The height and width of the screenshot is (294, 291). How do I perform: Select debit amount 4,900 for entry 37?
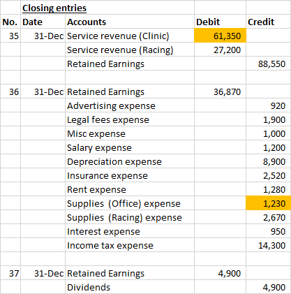220,273
